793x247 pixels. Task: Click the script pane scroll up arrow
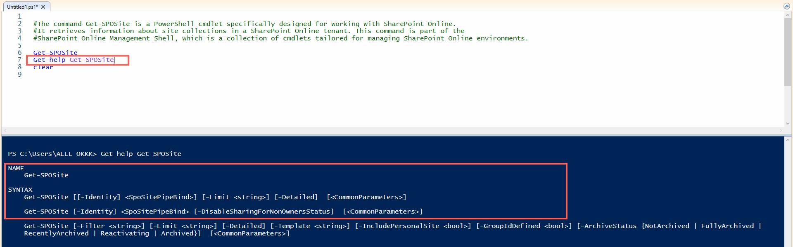click(788, 15)
